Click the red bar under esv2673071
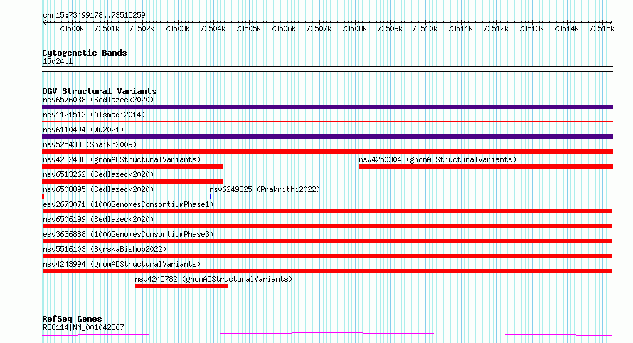Viewport: 633px width, 343px height. pos(327,211)
